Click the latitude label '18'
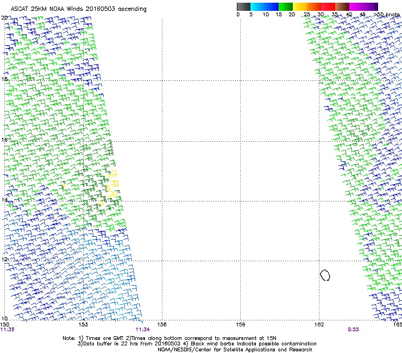The image size is (402, 353). [4, 79]
